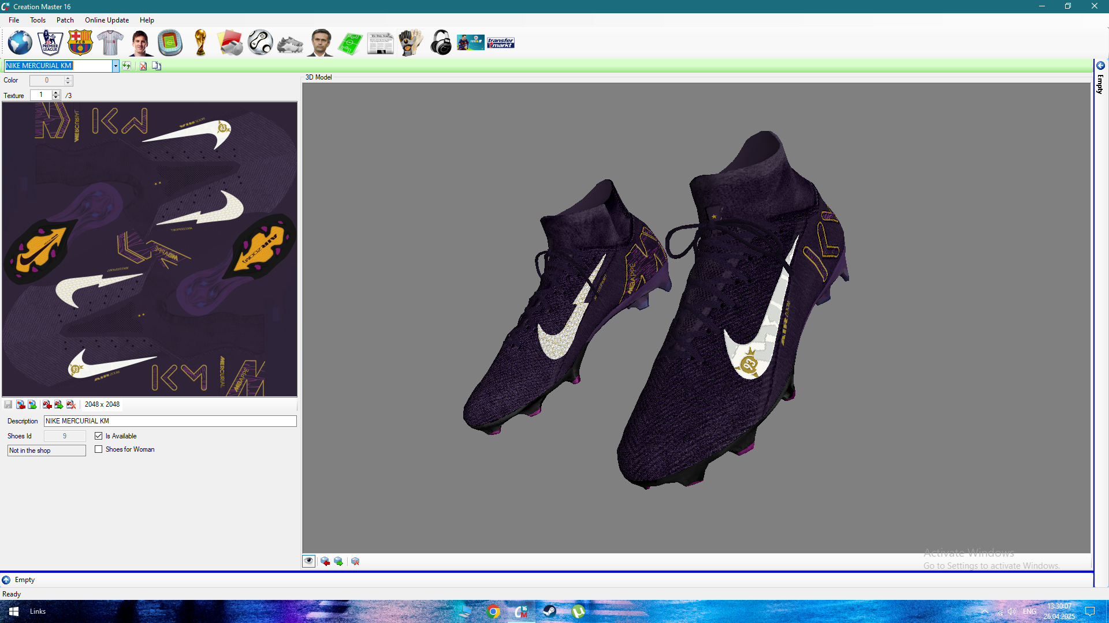Click the Texture number field
Screen dimensions: 1109x623
click(41, 95)
